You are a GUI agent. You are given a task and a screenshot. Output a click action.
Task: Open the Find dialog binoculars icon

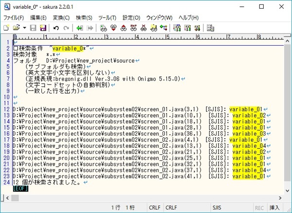pyautogui.click(x=103, y=28)
